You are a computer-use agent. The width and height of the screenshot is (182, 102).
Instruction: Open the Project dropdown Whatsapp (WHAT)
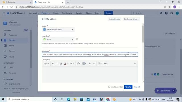tap(58, 29)
